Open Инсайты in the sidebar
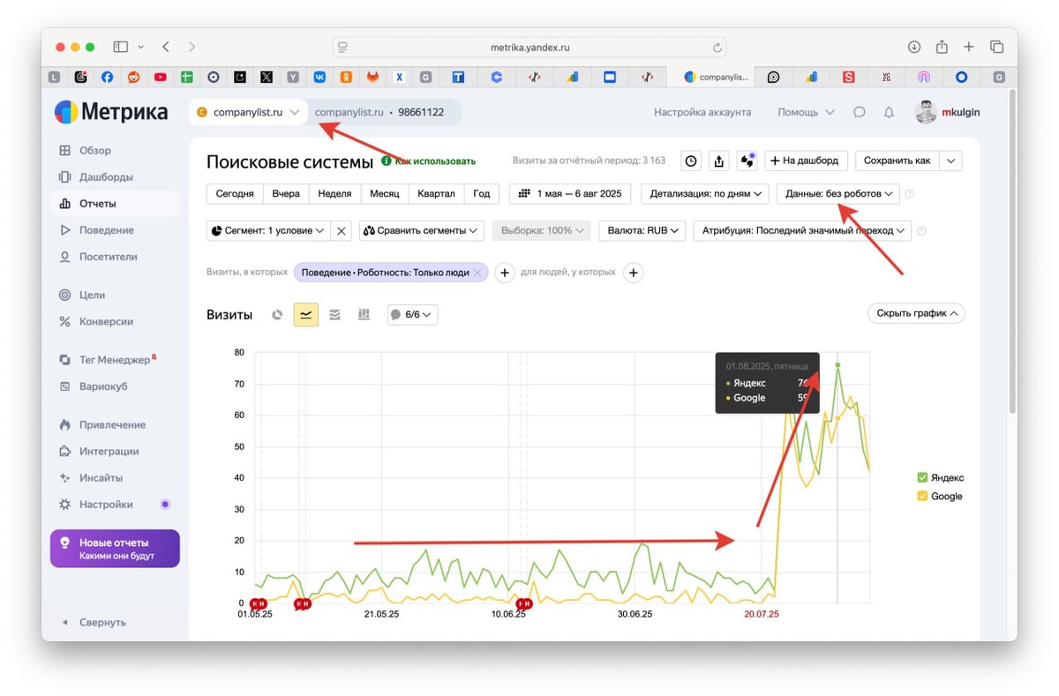 90,477
